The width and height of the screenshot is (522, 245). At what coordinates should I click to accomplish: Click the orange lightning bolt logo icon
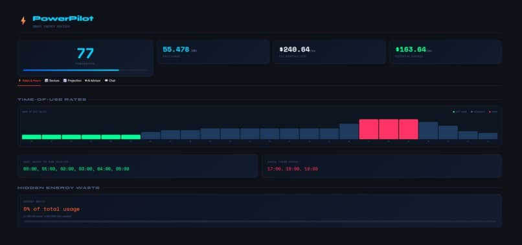point(23,21)
